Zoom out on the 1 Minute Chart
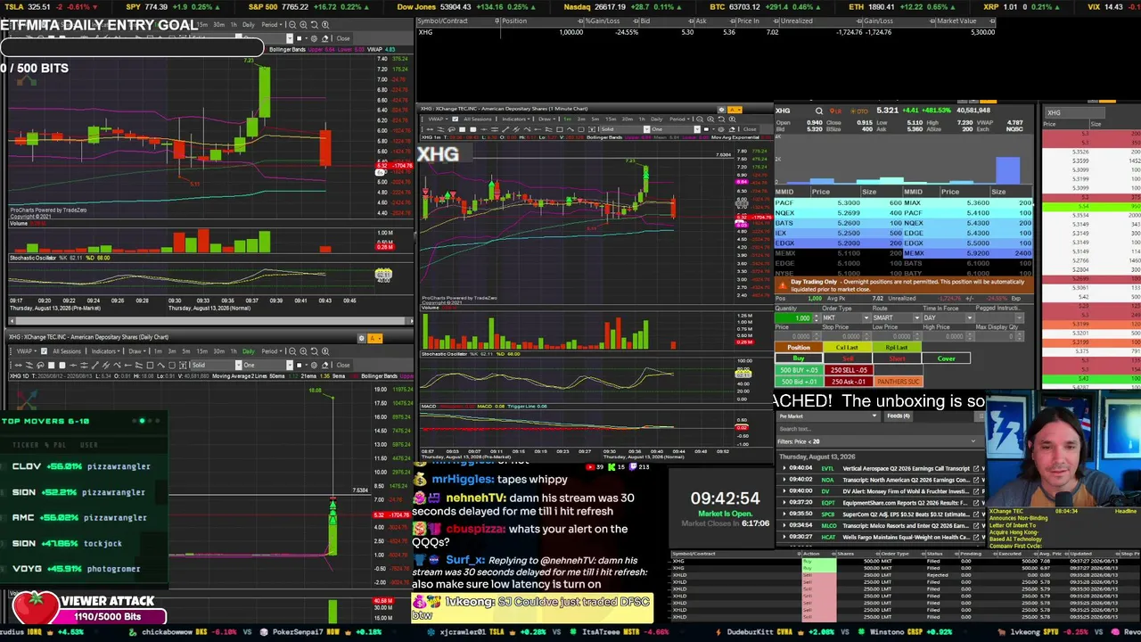Viewport: 1141px width, 642px height. (x=700, y=119)
